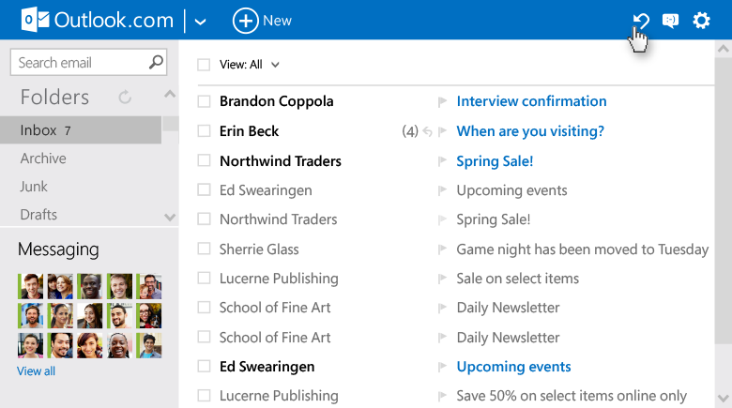The height and width of the screenshot is (408, 732).
Task: Select the Erin Beck email checkbox
Action: [204, 131]
